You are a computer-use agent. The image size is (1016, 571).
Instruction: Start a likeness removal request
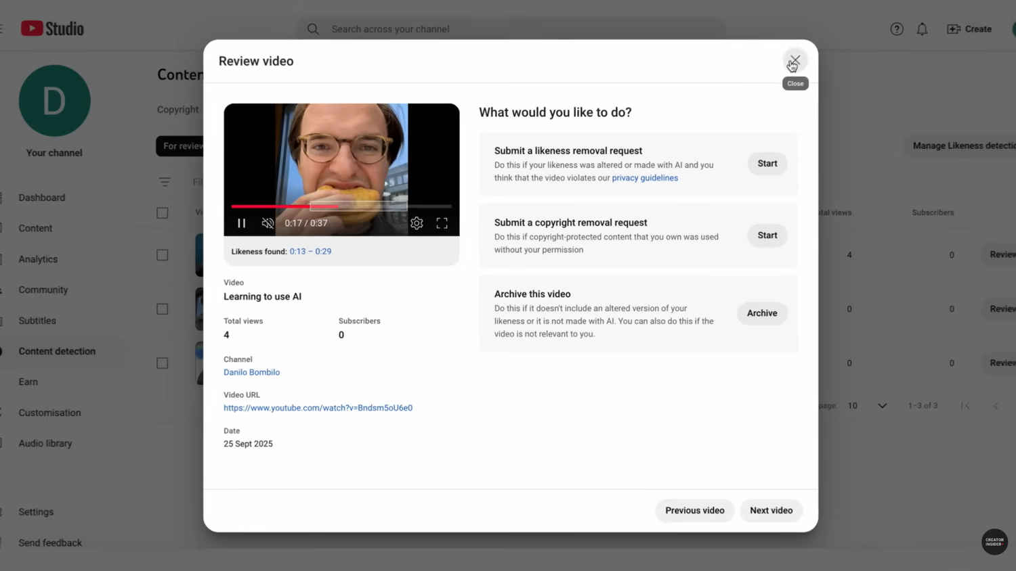(767, 164)
